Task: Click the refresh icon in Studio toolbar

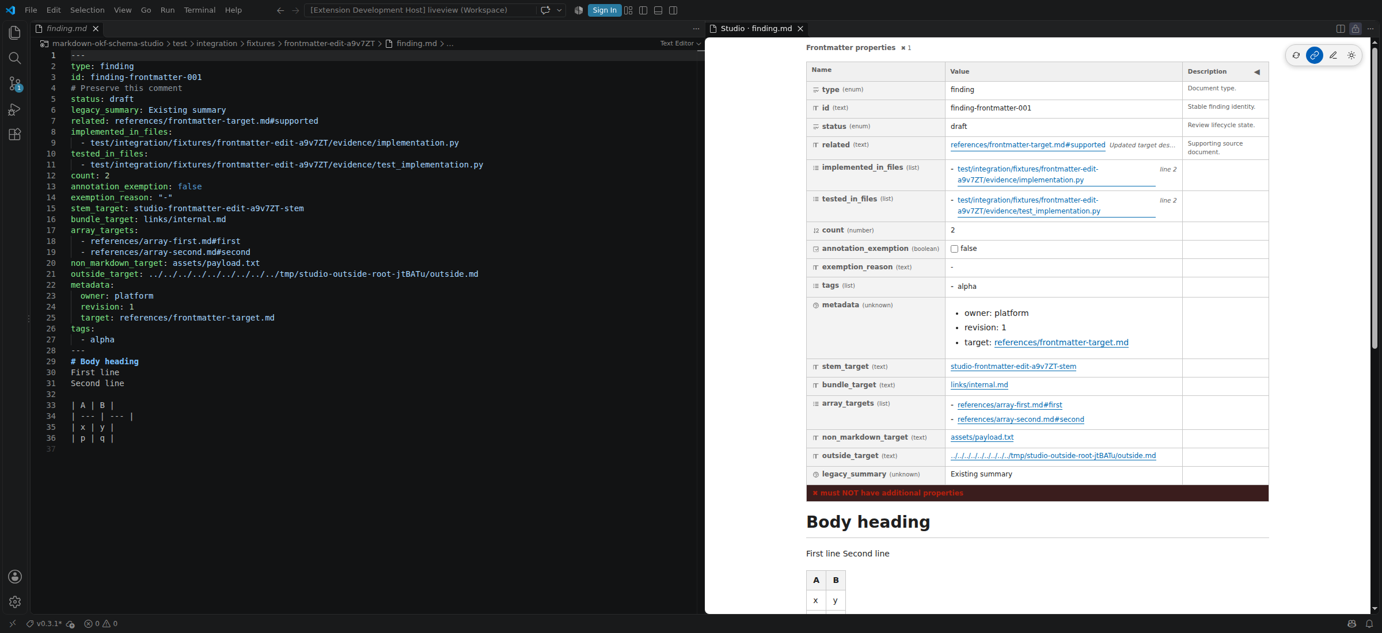Action: coord(1296,55)
